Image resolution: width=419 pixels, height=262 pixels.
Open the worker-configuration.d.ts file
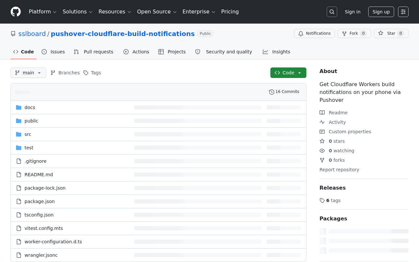coord(53,242)
